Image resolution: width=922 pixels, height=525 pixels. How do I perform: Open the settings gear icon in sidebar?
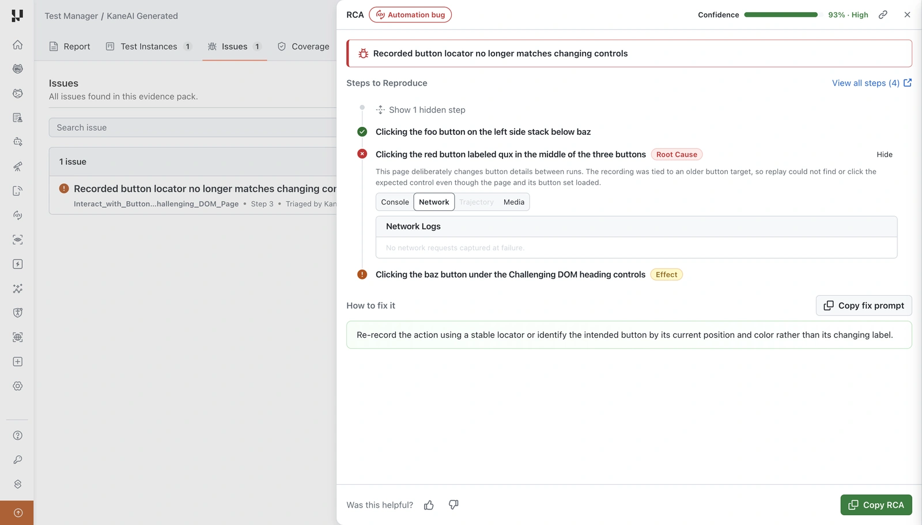click(18, 386)
